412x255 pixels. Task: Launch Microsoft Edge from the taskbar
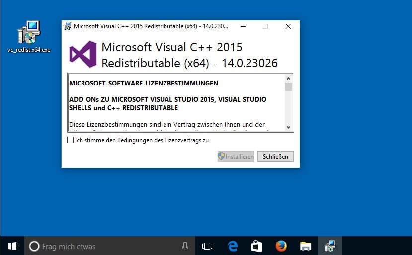232,246
